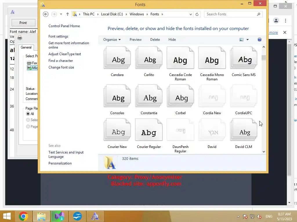Open Text Services and Input Language
The width and height of the screenshot is (297, 222).
(66, 154)
